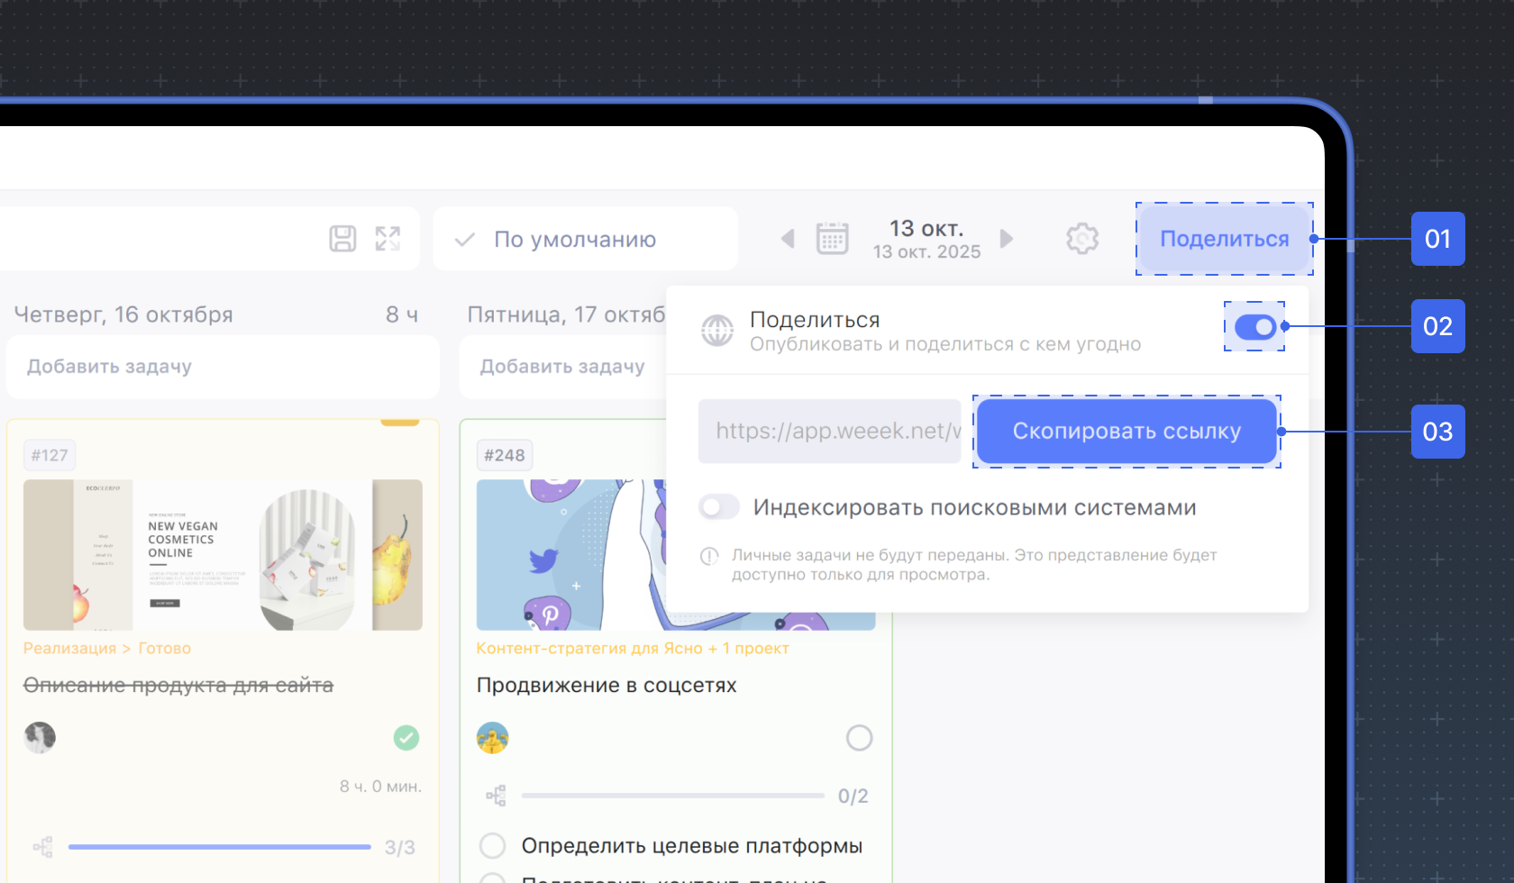Go to previous date with left arrow
The height and width of the screenshot is (883, 1514).
pyautogui.click(x=788, y=239)
